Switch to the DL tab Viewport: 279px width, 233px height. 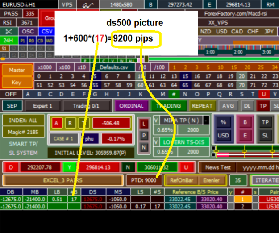247,106
